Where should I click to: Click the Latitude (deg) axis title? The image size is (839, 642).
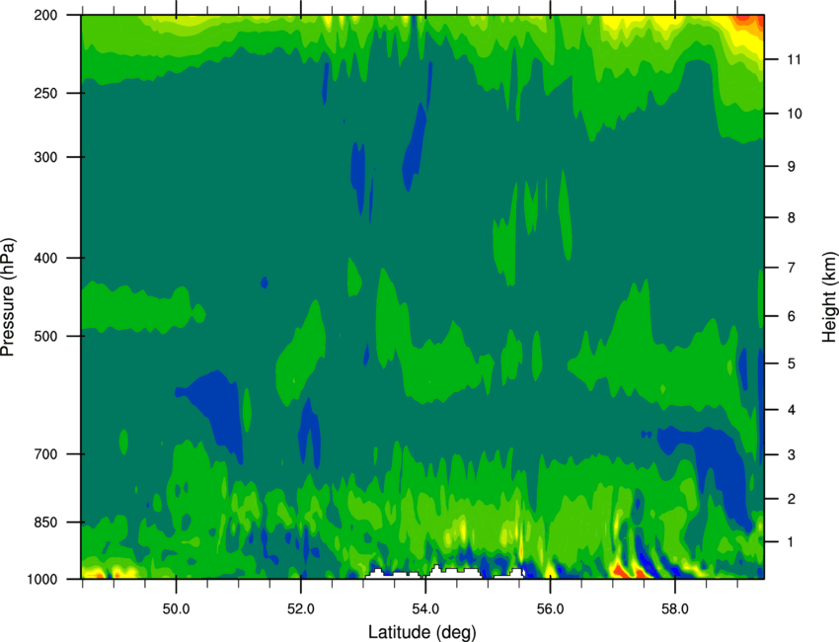(422, 632)
